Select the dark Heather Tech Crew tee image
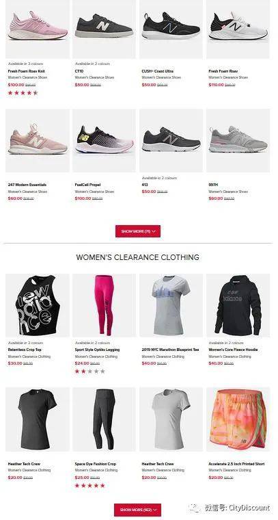Screen dimensions: 278x520 pos(38,419)
